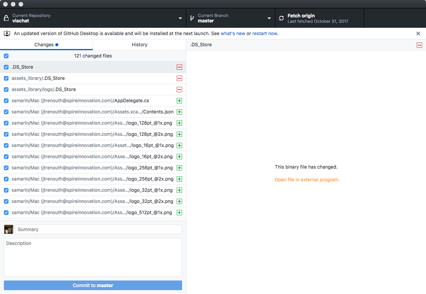The width and height of the screenshot is (426, 294).
Task: Uncheck the logo_128pt_@1x.png checkbox
Action: [x=6, y=123]
